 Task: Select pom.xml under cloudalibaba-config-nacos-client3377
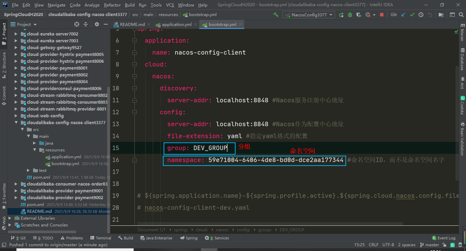click(42, 177)
